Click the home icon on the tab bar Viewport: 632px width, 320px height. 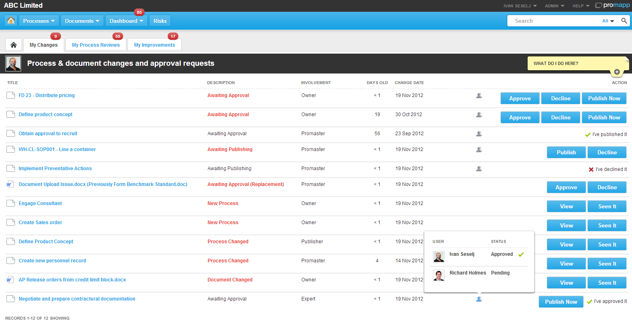tap(13, 45)
